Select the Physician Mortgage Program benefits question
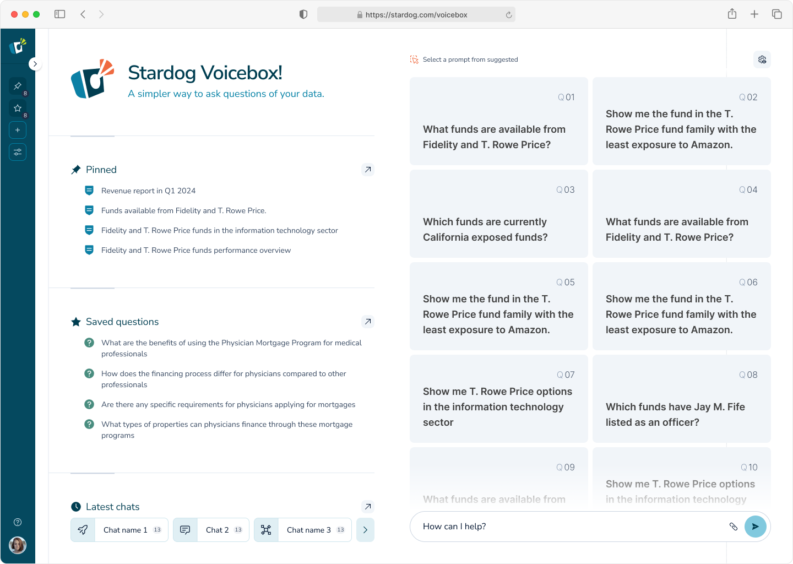 (x=231, y=348)
